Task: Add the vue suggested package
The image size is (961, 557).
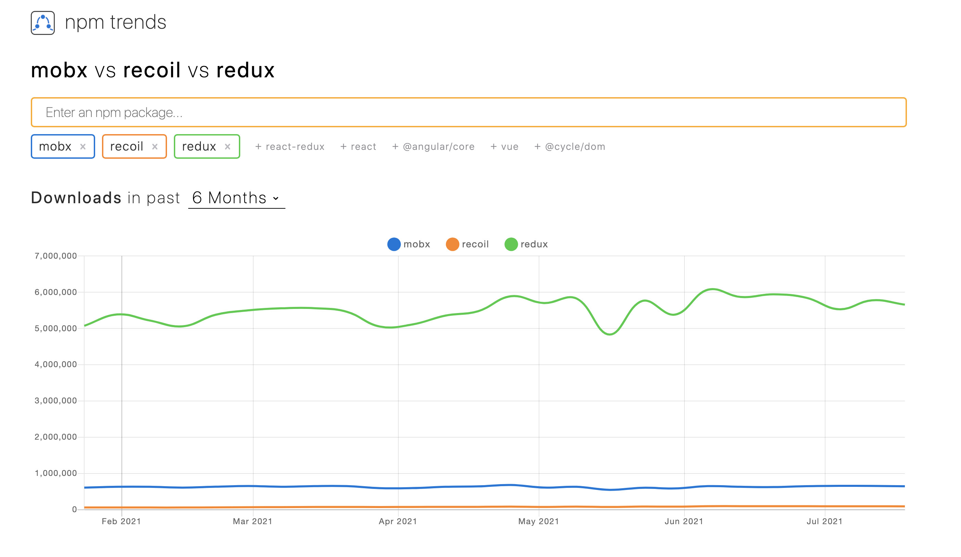Action: pos(504,147)
